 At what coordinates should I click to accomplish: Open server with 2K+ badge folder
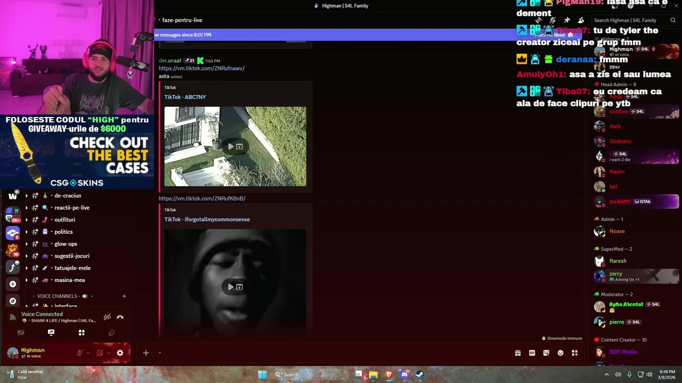click(x=13, y=214)
